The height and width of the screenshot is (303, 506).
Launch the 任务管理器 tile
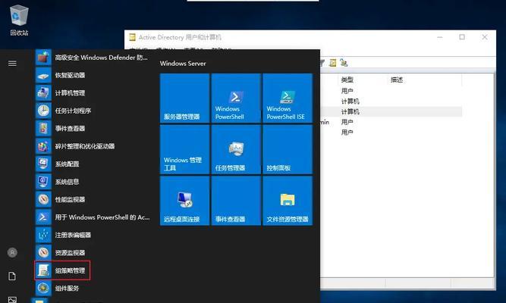(x=236, y=149)
